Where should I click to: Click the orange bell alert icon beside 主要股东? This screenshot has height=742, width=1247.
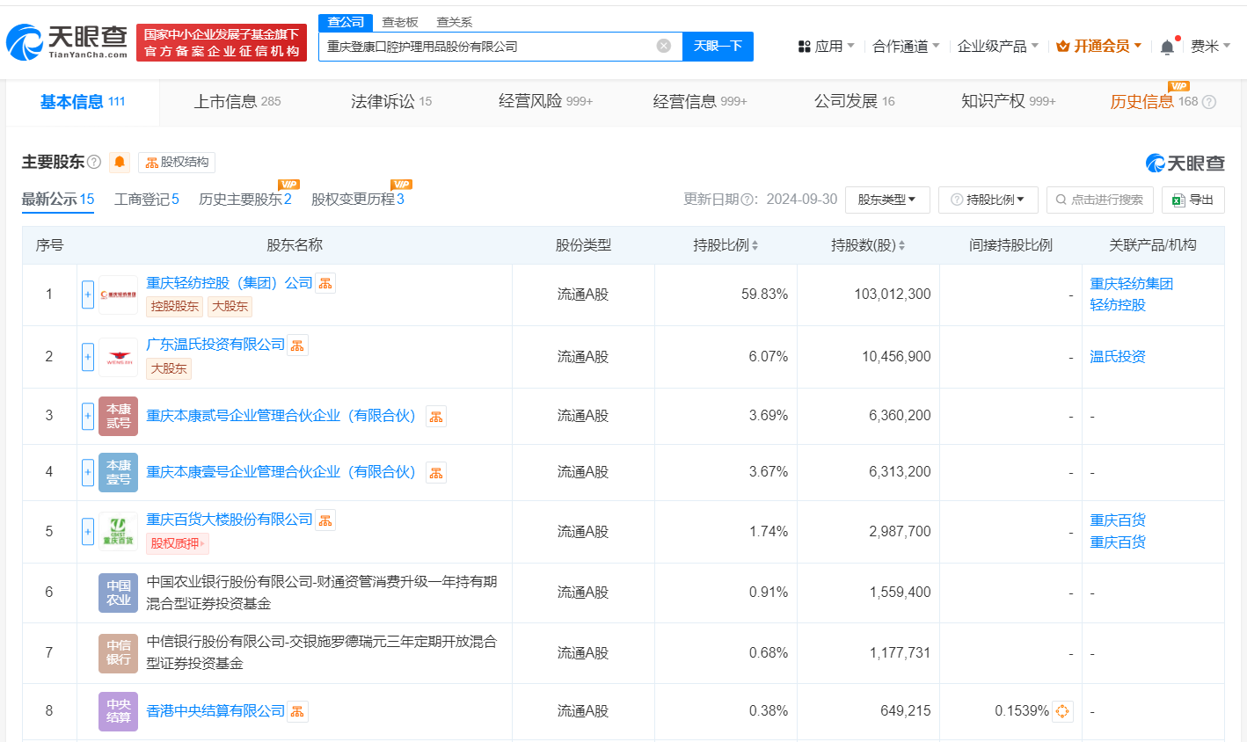pos(120,162)
